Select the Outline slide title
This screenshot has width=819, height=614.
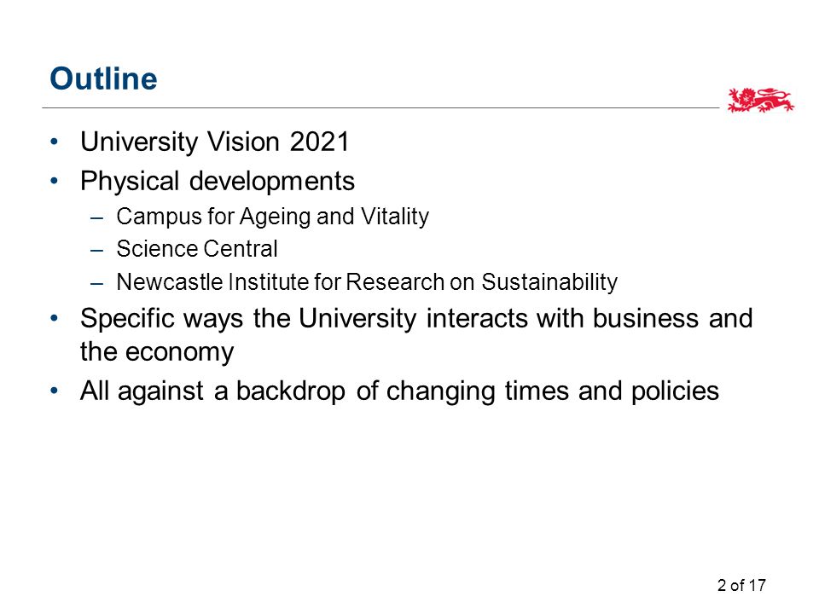(x=103, y=78)
